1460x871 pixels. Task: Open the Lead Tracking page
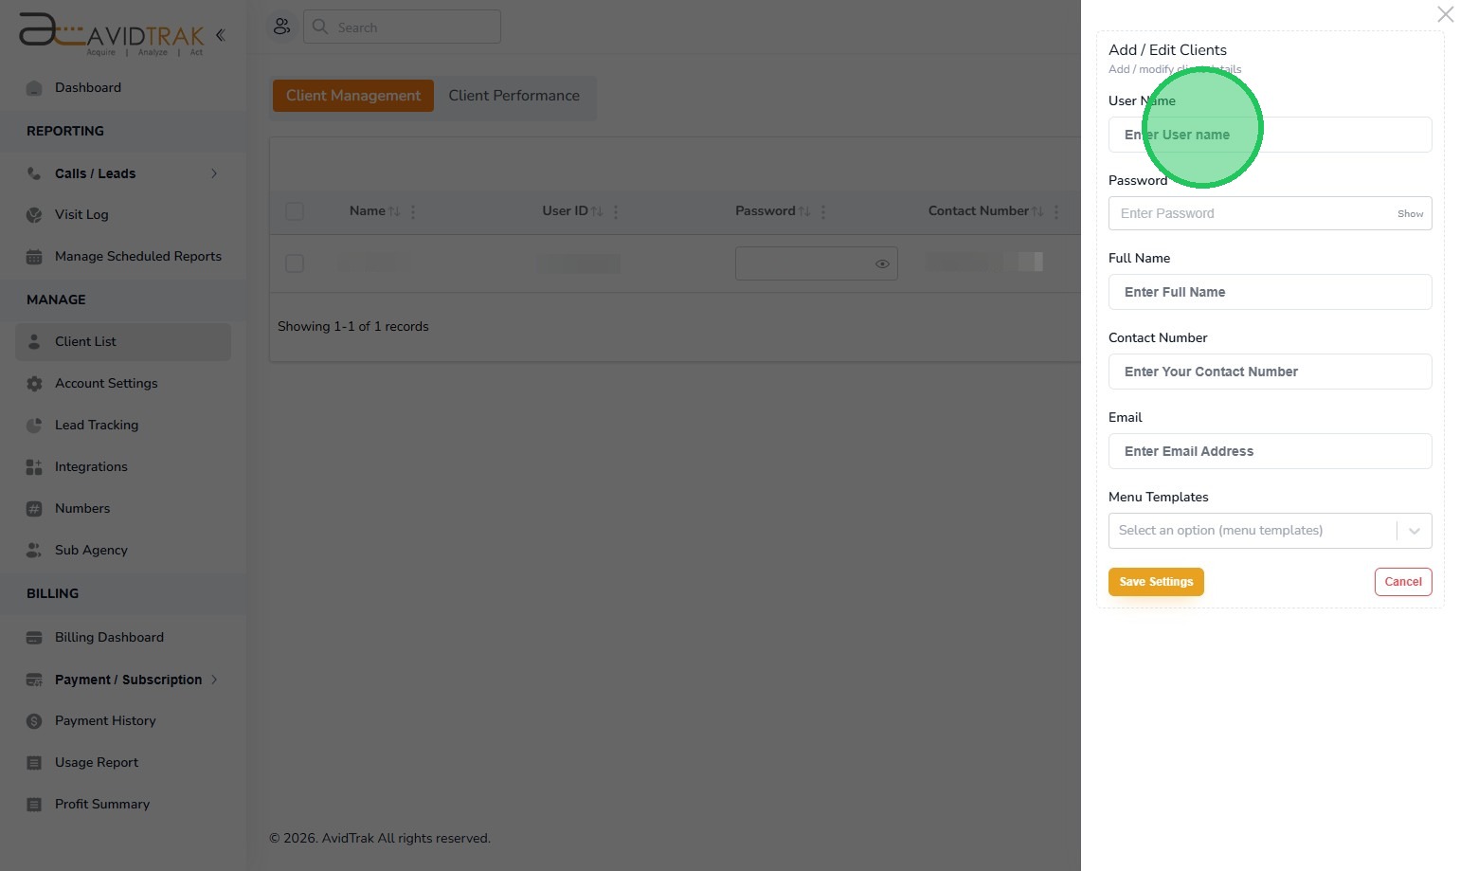[x=97, y=426]
